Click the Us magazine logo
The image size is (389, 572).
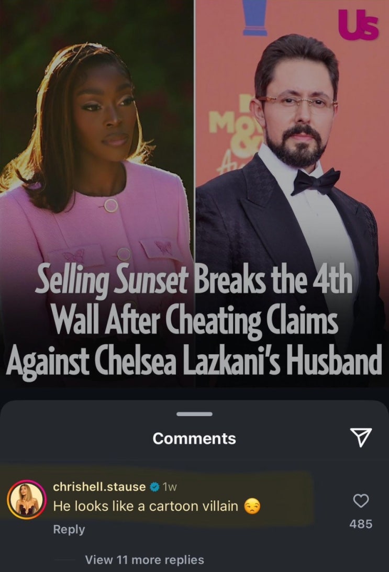[358, 24]
